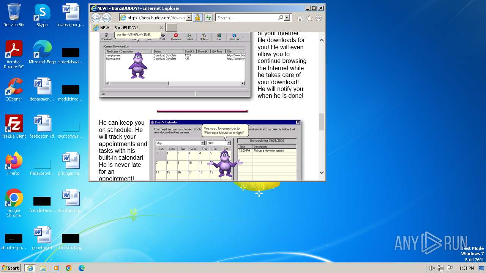Open the departmen Word document
This screenshot has height=273, width=486.
[42, 89]
